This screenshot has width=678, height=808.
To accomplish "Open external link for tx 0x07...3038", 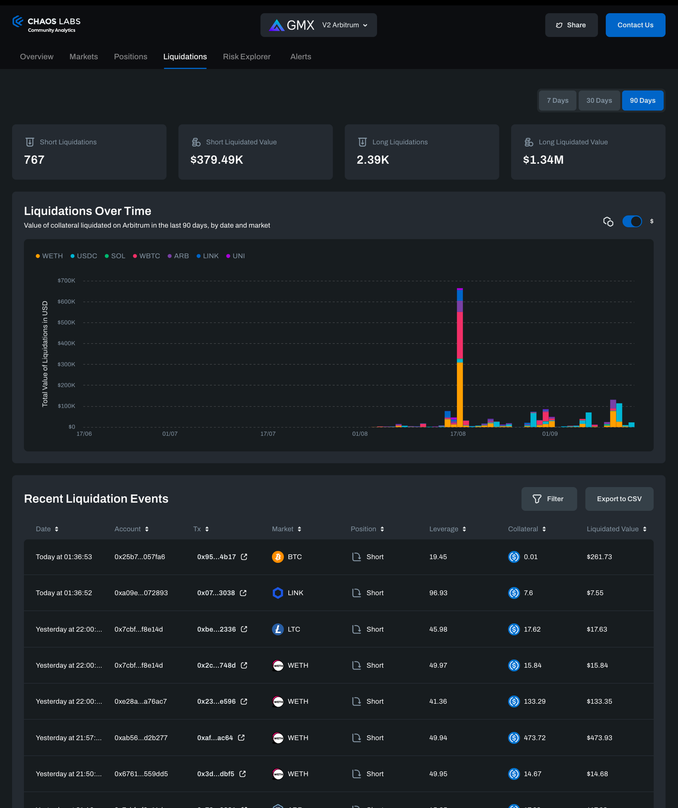I will point(243,593).
